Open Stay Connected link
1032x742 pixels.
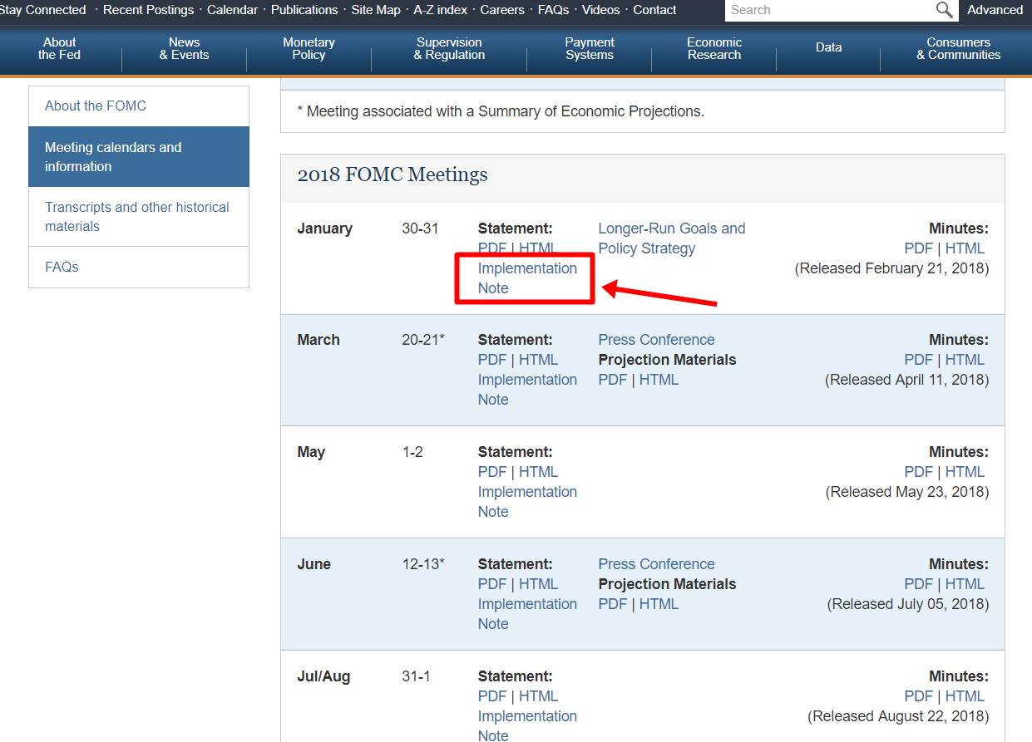click(x=42, y=10)
